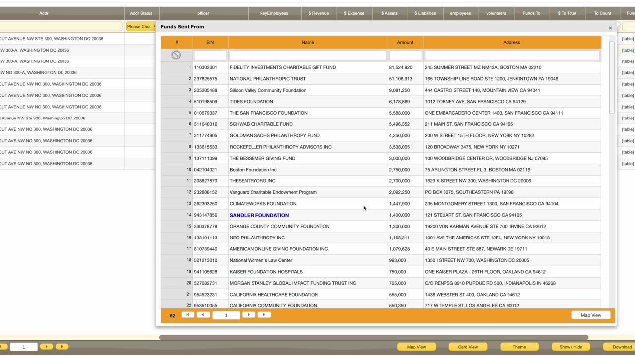Open the Theme options
The image size is (635, 357).
click(519, 347)
